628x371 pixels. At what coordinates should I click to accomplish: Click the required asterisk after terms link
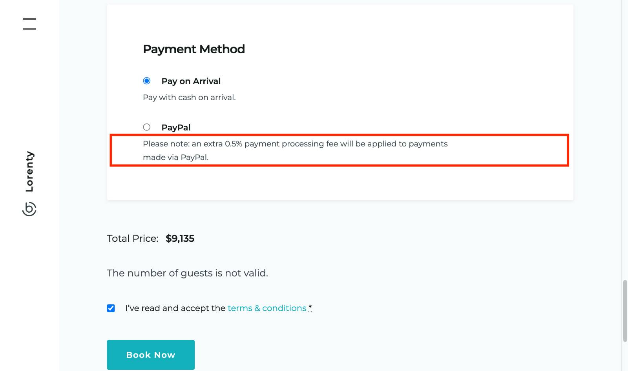310,308
